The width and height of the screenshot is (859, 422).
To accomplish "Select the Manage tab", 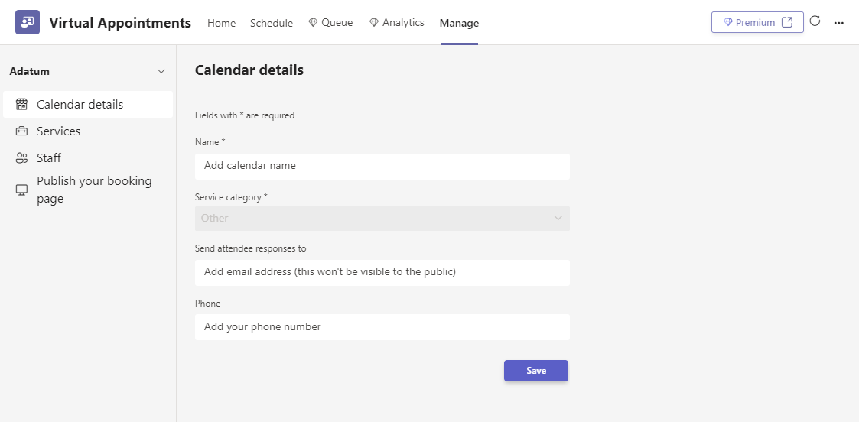I will [459, 23].
